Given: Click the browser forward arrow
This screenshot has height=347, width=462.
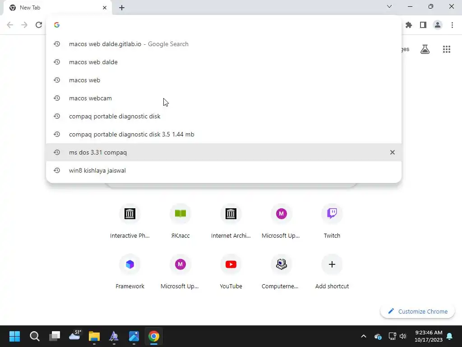Looking at the screenshot, I should coord(24,25).
